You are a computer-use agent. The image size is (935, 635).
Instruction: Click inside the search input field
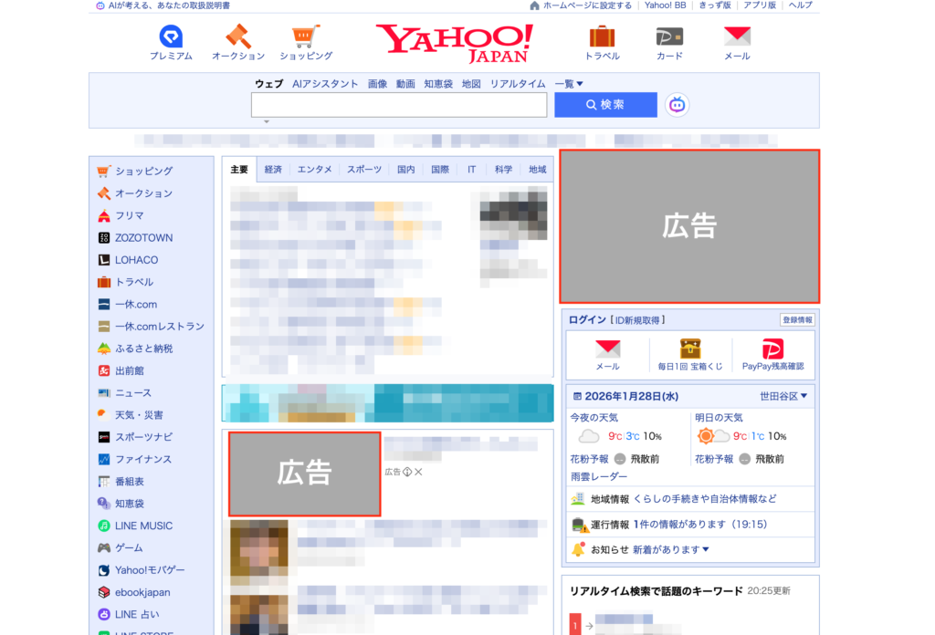tap(397, 105)
